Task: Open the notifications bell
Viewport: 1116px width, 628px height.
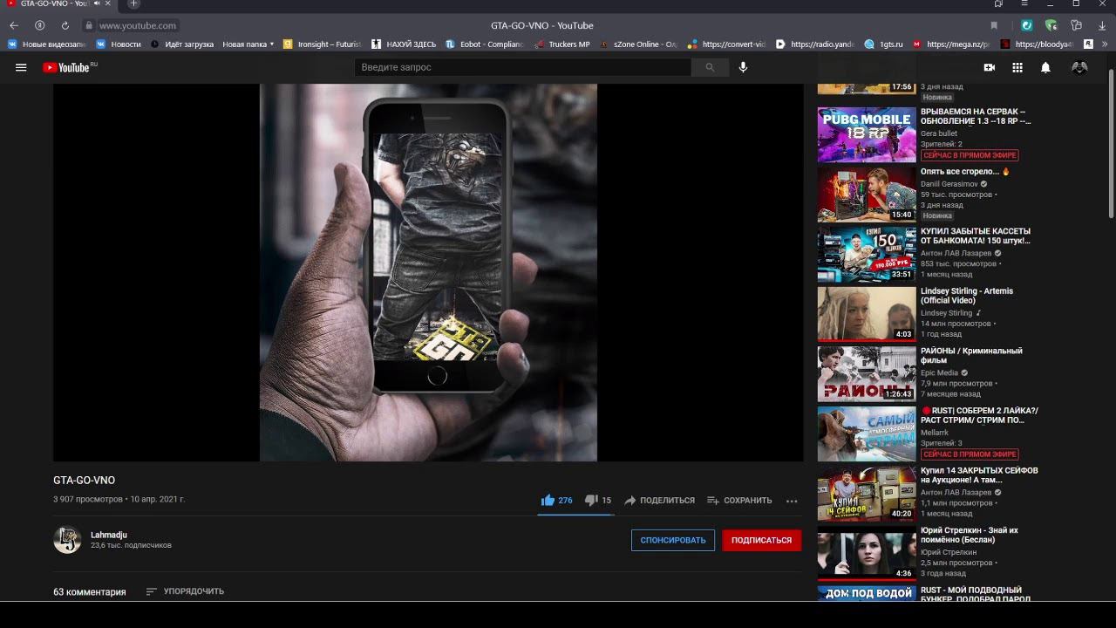Action: coord(1045,67)
